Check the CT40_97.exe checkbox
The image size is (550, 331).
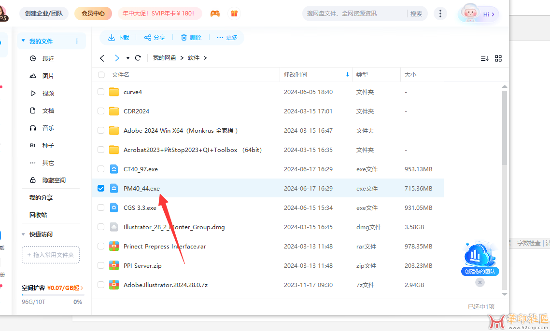click(101, 169)
